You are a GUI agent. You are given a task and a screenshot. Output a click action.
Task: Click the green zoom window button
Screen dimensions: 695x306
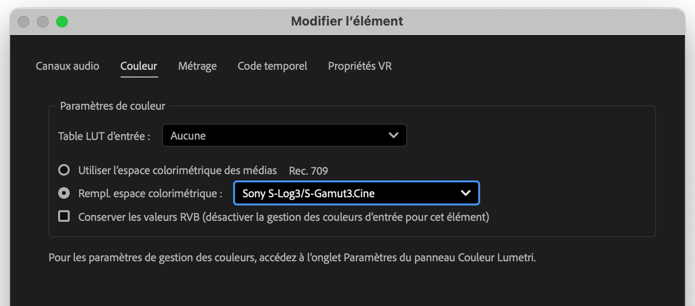[x=62, y=22]
